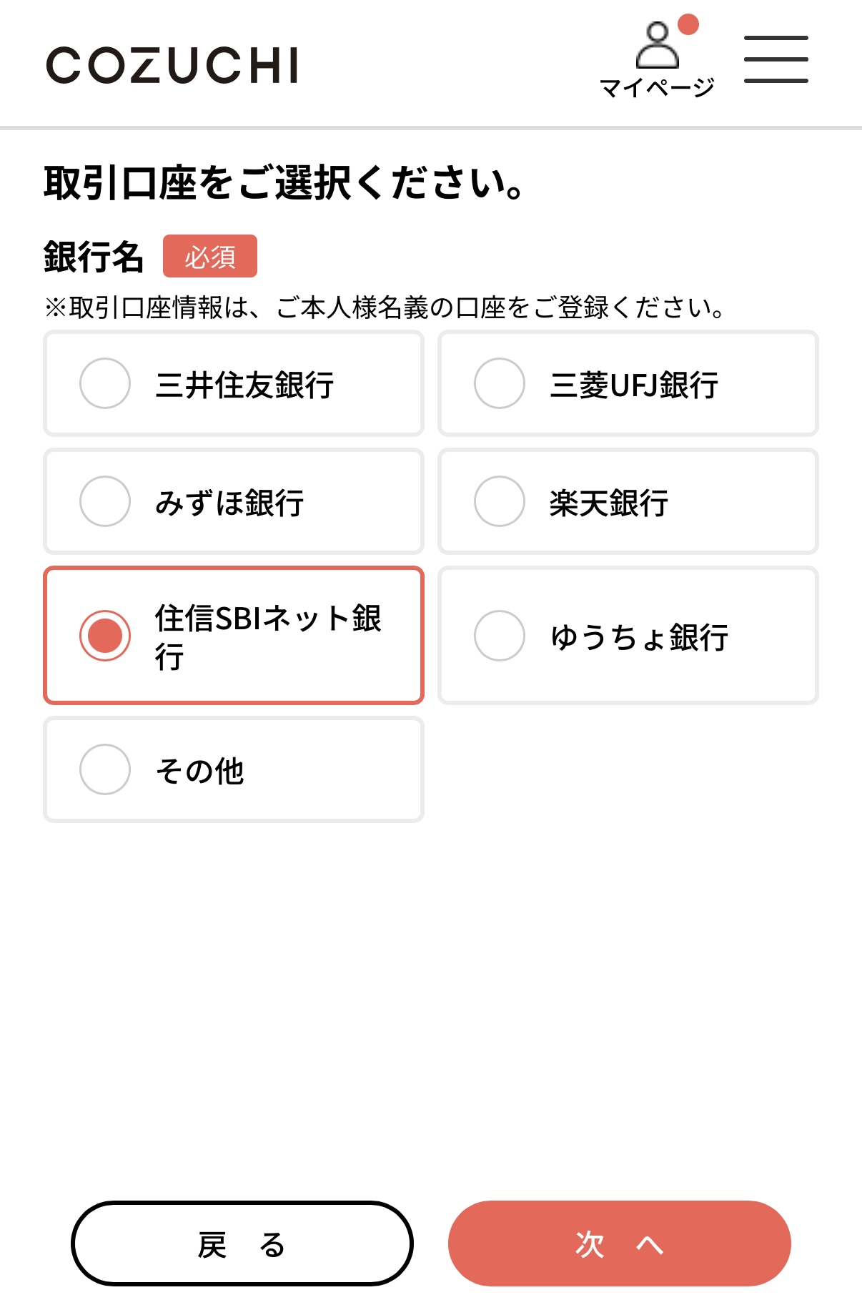Viewport: 862px width, 1310px height.
Task: Select the 三菱UFJ銀行 radio button
Action: click(500, 383)
